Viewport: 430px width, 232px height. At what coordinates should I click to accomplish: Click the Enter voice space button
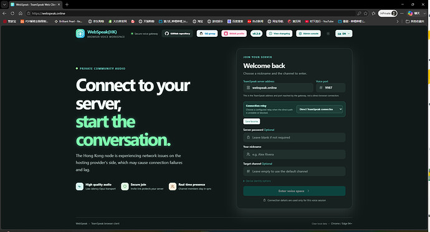click(294, 191)
